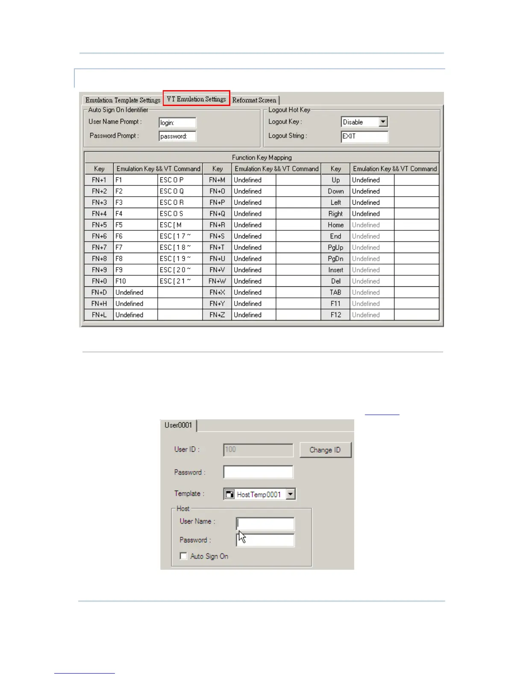Select the FN+M key cell
This screenshot has width=523, height=677.
tap(217, 180)
